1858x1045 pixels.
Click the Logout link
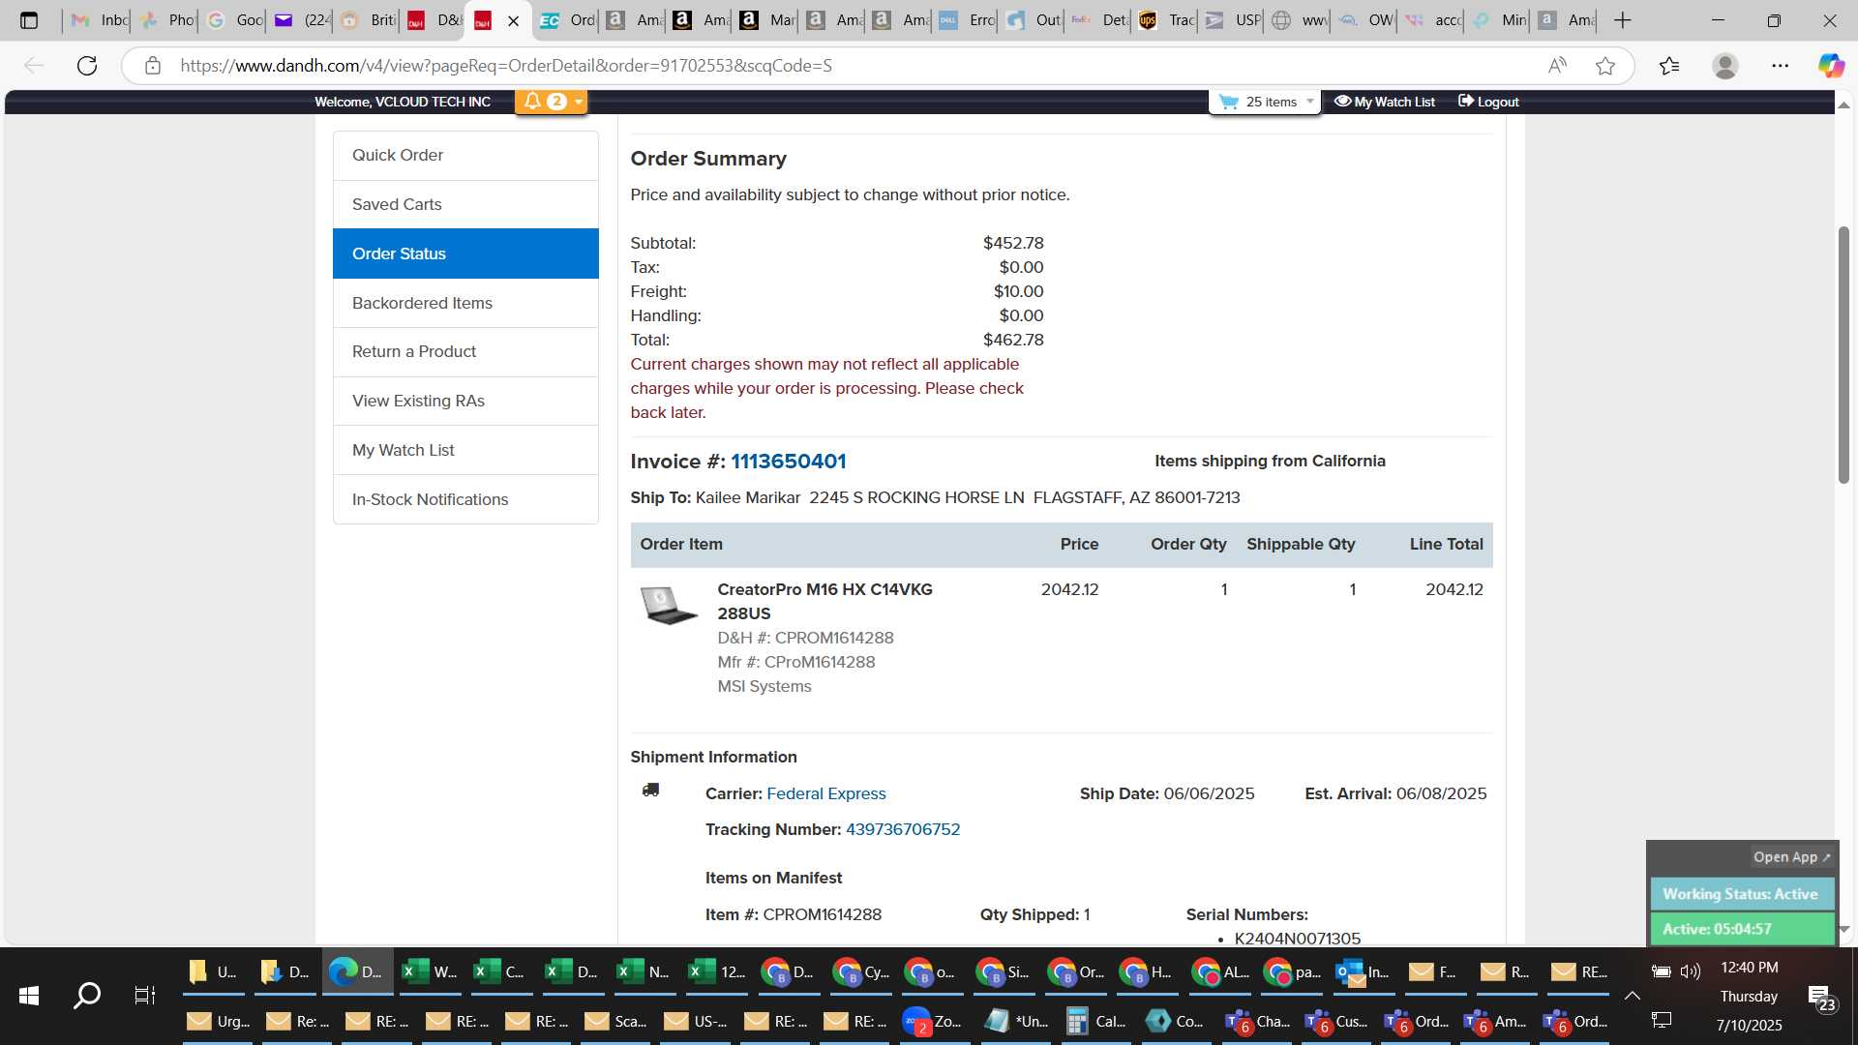[1488, 102]
